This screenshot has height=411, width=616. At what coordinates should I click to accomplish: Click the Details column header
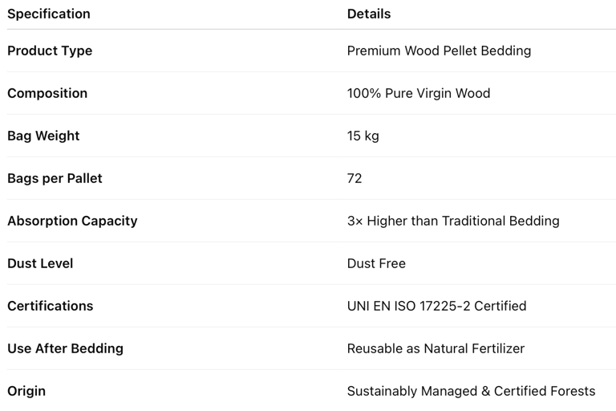369,14
